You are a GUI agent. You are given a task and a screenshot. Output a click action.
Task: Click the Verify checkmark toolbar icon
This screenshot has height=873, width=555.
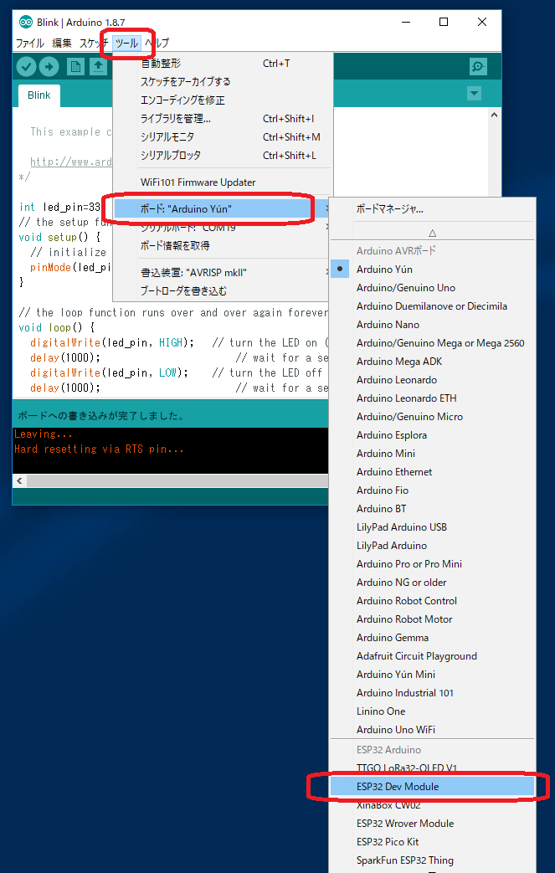[26, 67]
